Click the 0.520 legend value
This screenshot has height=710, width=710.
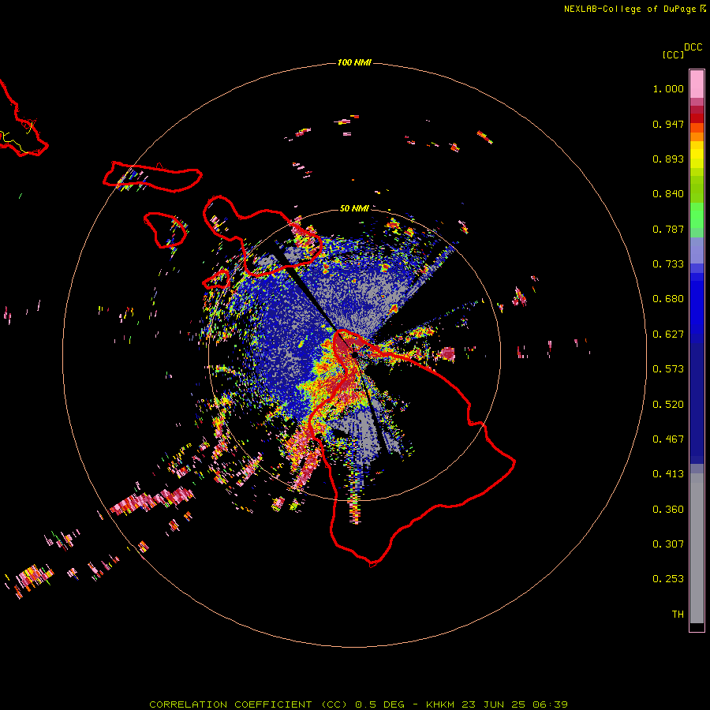[x=668, y=405]
